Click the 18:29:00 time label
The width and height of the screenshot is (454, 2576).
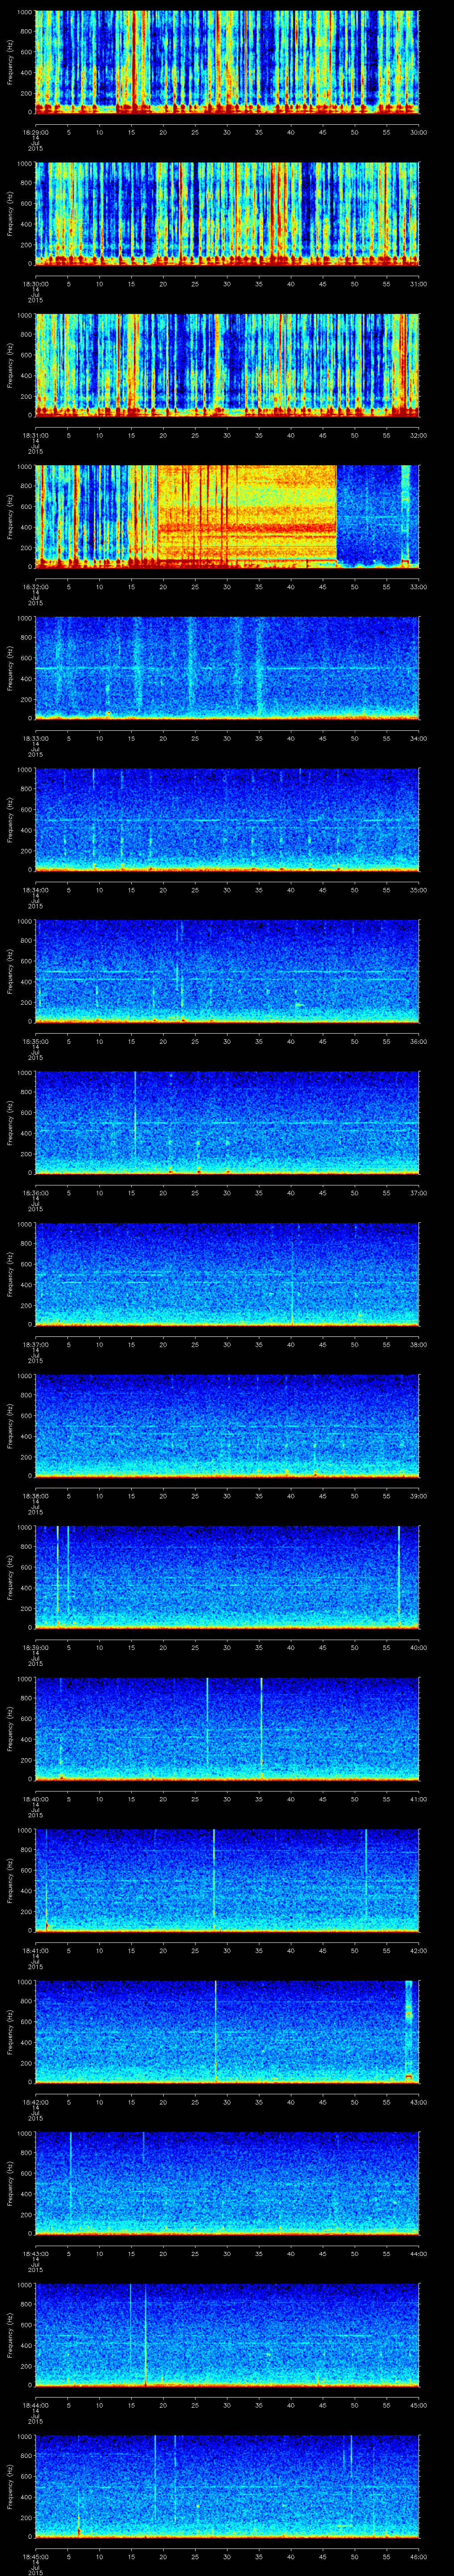tap(36, 132)
